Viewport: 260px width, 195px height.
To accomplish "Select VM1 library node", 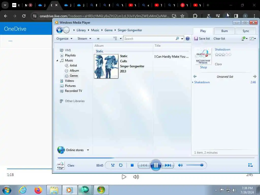I will point(68,50).
